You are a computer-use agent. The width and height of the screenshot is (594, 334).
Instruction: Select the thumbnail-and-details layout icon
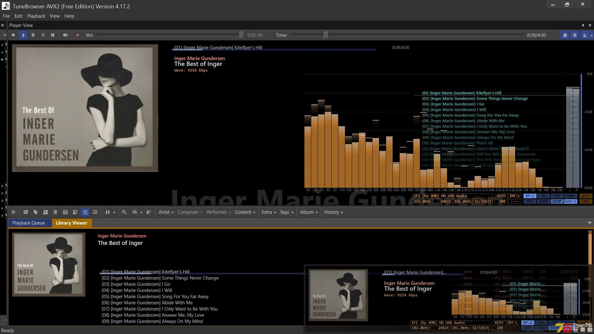tap(75, 212)
